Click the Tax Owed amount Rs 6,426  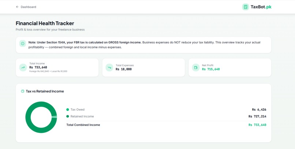click(259, 110)
